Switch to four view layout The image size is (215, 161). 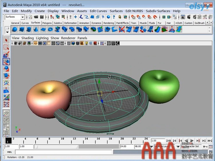click(6, 120)
